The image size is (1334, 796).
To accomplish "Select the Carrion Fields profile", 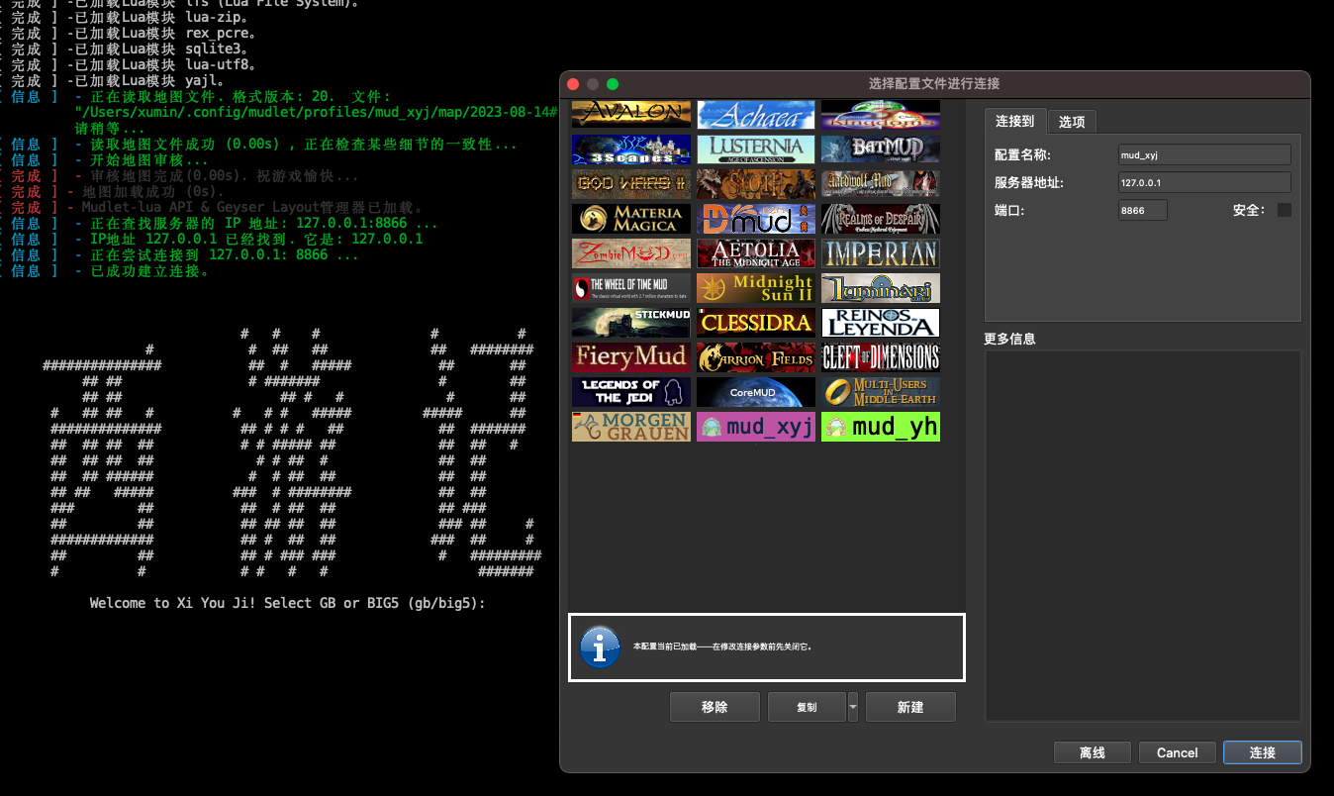I will (x=756, y=357).
